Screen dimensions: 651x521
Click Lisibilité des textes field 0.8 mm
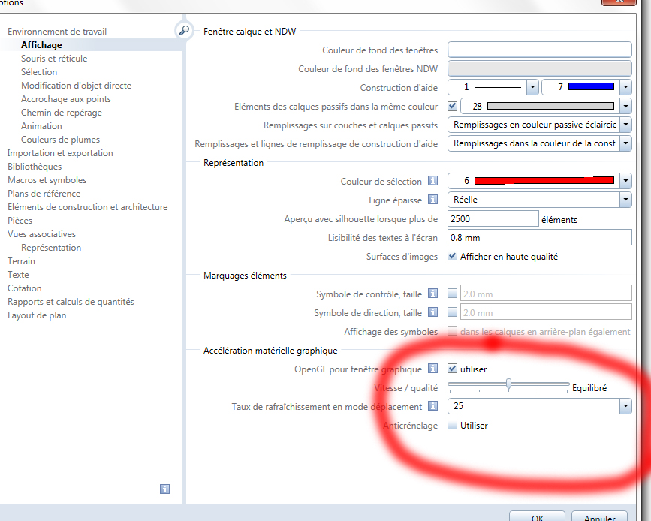[540, 237]
